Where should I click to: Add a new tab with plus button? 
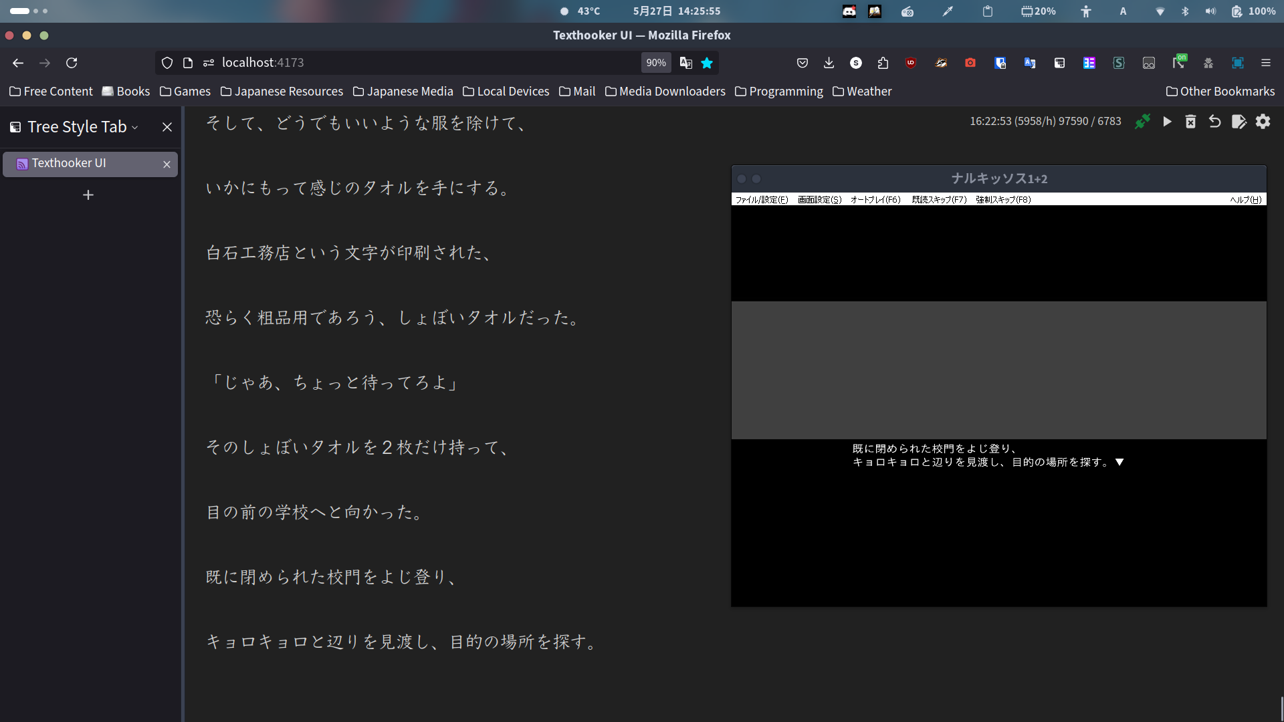coord(88,195)
